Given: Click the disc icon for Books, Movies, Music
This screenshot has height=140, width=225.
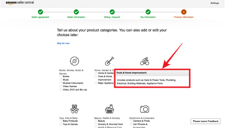Looking at the screenshot, I should click(x=74, y=61).
